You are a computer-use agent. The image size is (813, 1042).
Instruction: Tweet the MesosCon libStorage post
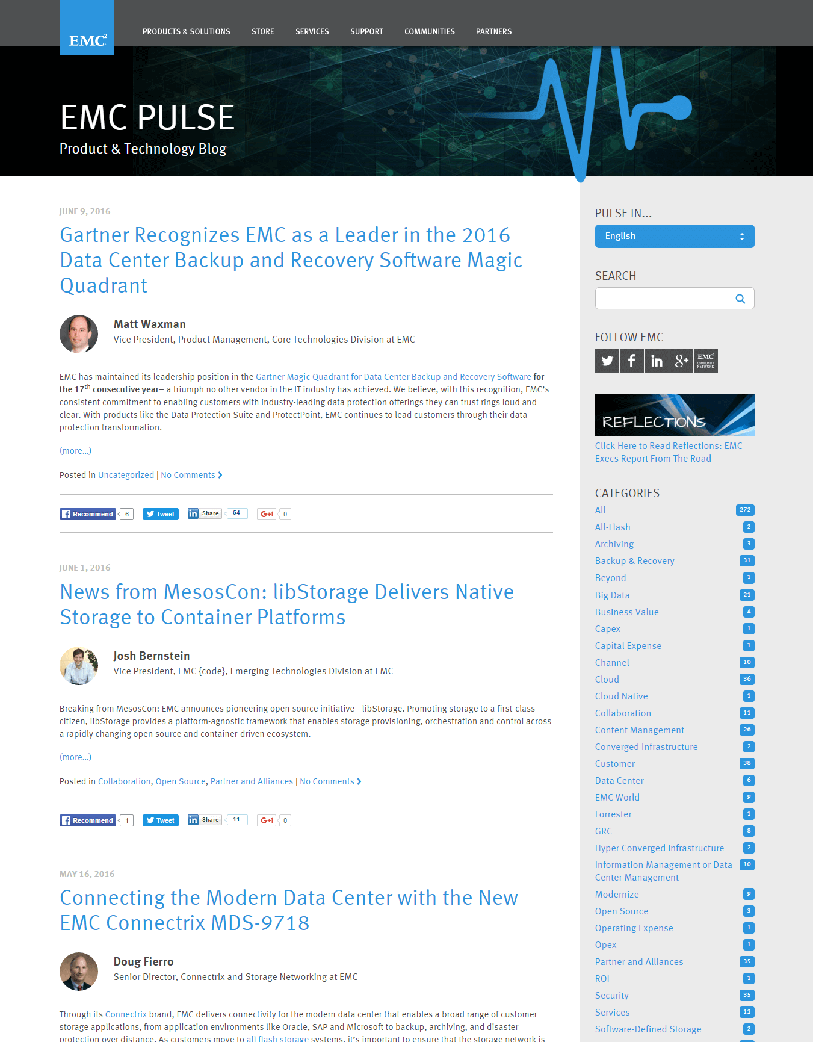click(161, 820)
